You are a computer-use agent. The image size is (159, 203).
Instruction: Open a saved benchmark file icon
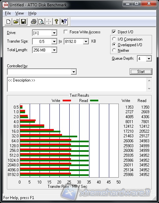[x=16, y=21]
